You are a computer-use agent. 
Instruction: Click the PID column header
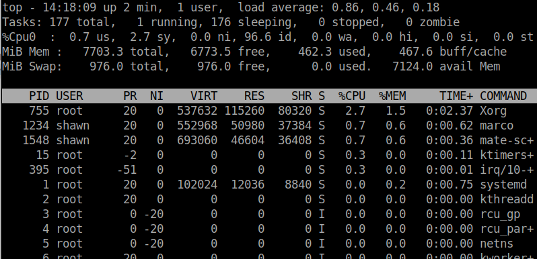(x=39, y=96)
